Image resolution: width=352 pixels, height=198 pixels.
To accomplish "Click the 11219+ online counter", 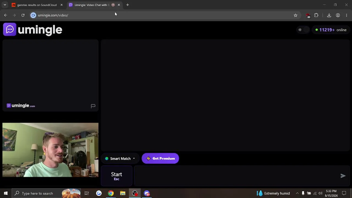I will pos(331,30).
